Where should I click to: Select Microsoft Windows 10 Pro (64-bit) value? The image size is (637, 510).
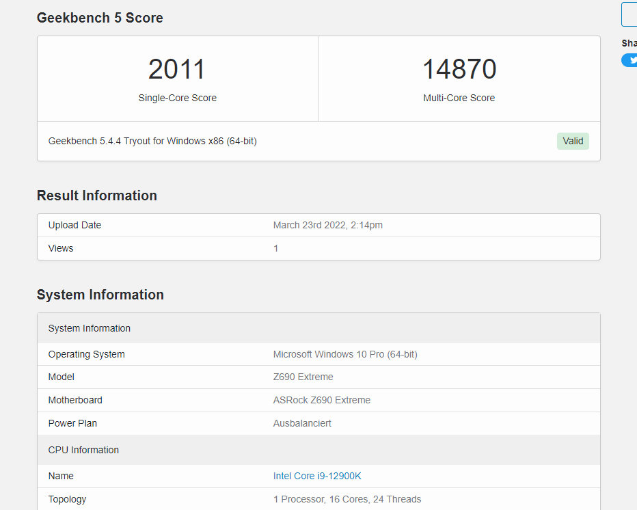(345, 354)
